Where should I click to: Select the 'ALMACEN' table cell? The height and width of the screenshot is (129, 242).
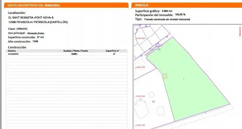pos(13,54)
